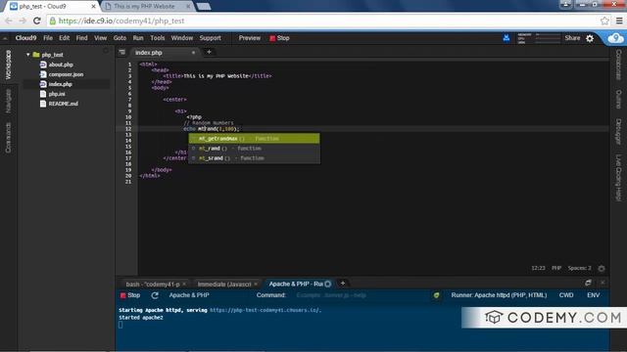Open the php-test server URL link
This screenshot has width=627, height=352.
click(x=265, y=310)
